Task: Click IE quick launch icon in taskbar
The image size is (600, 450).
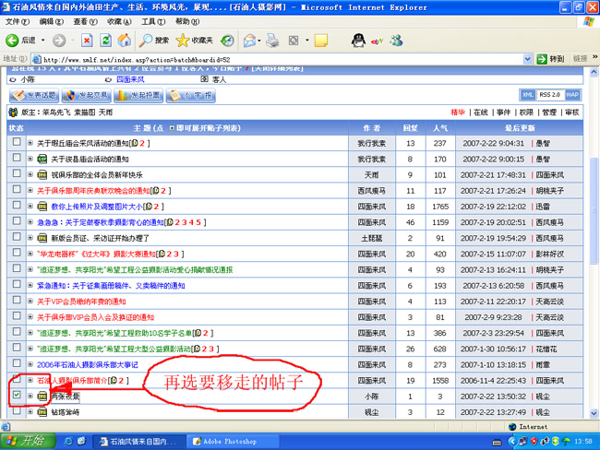Action: tap(68, 441)
